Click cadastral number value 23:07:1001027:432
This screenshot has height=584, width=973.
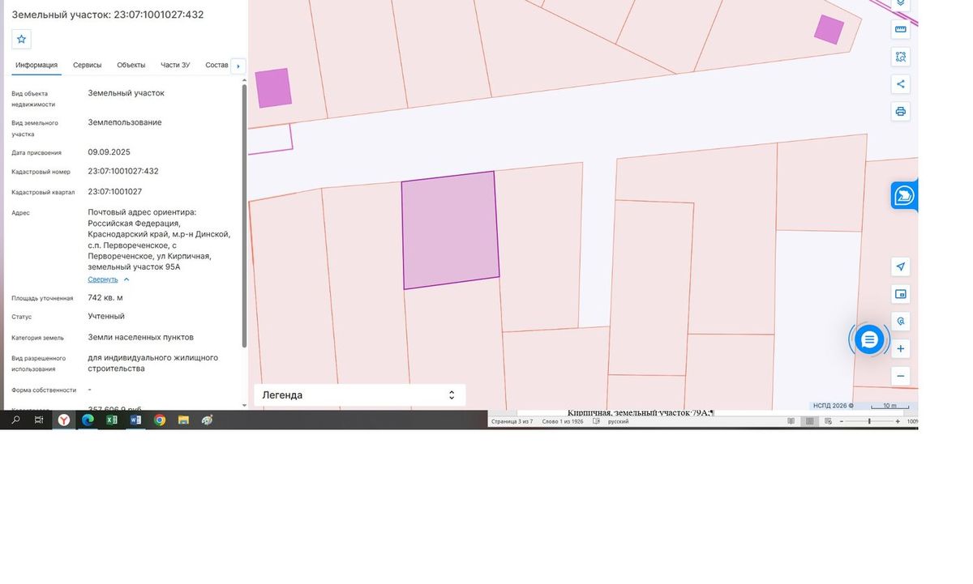click(123, 171)
